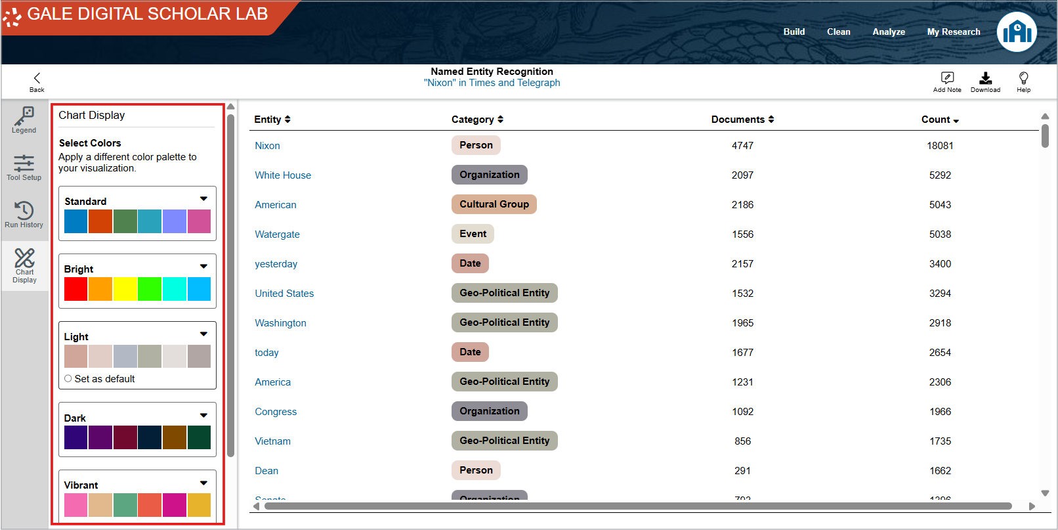Open the America entity link

click(x=272, y=382)
